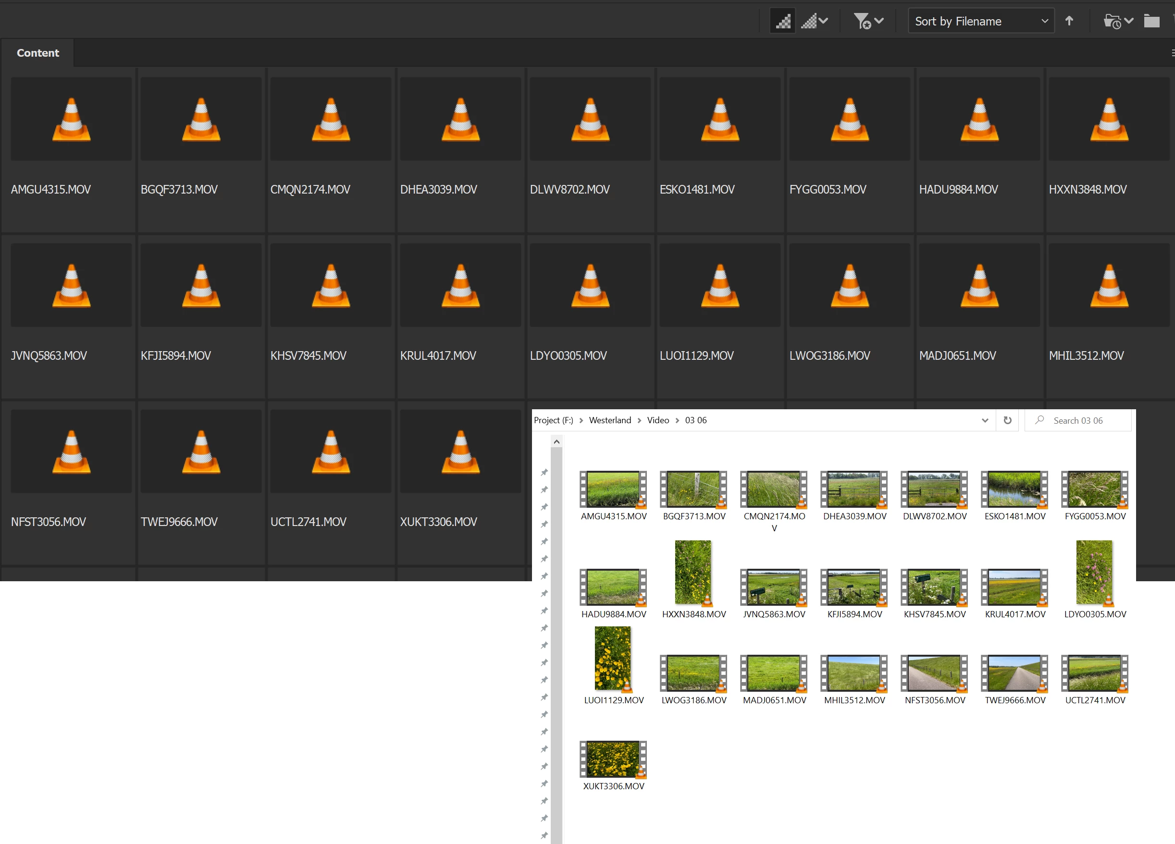Select the AMGU4315.MOV thumbnail in Bridge
The width and height of the screenshot is (1175, 844).
(71, 119)
